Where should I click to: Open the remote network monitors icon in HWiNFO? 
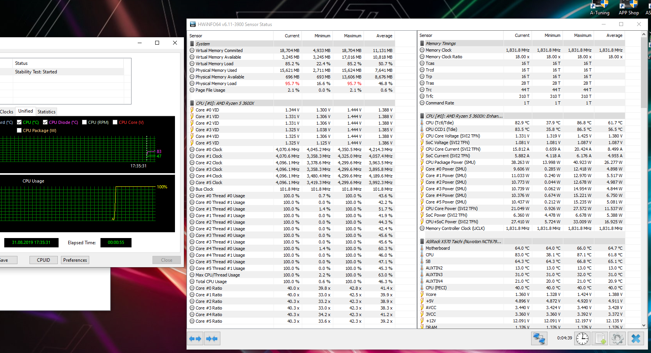coord(539,338)
